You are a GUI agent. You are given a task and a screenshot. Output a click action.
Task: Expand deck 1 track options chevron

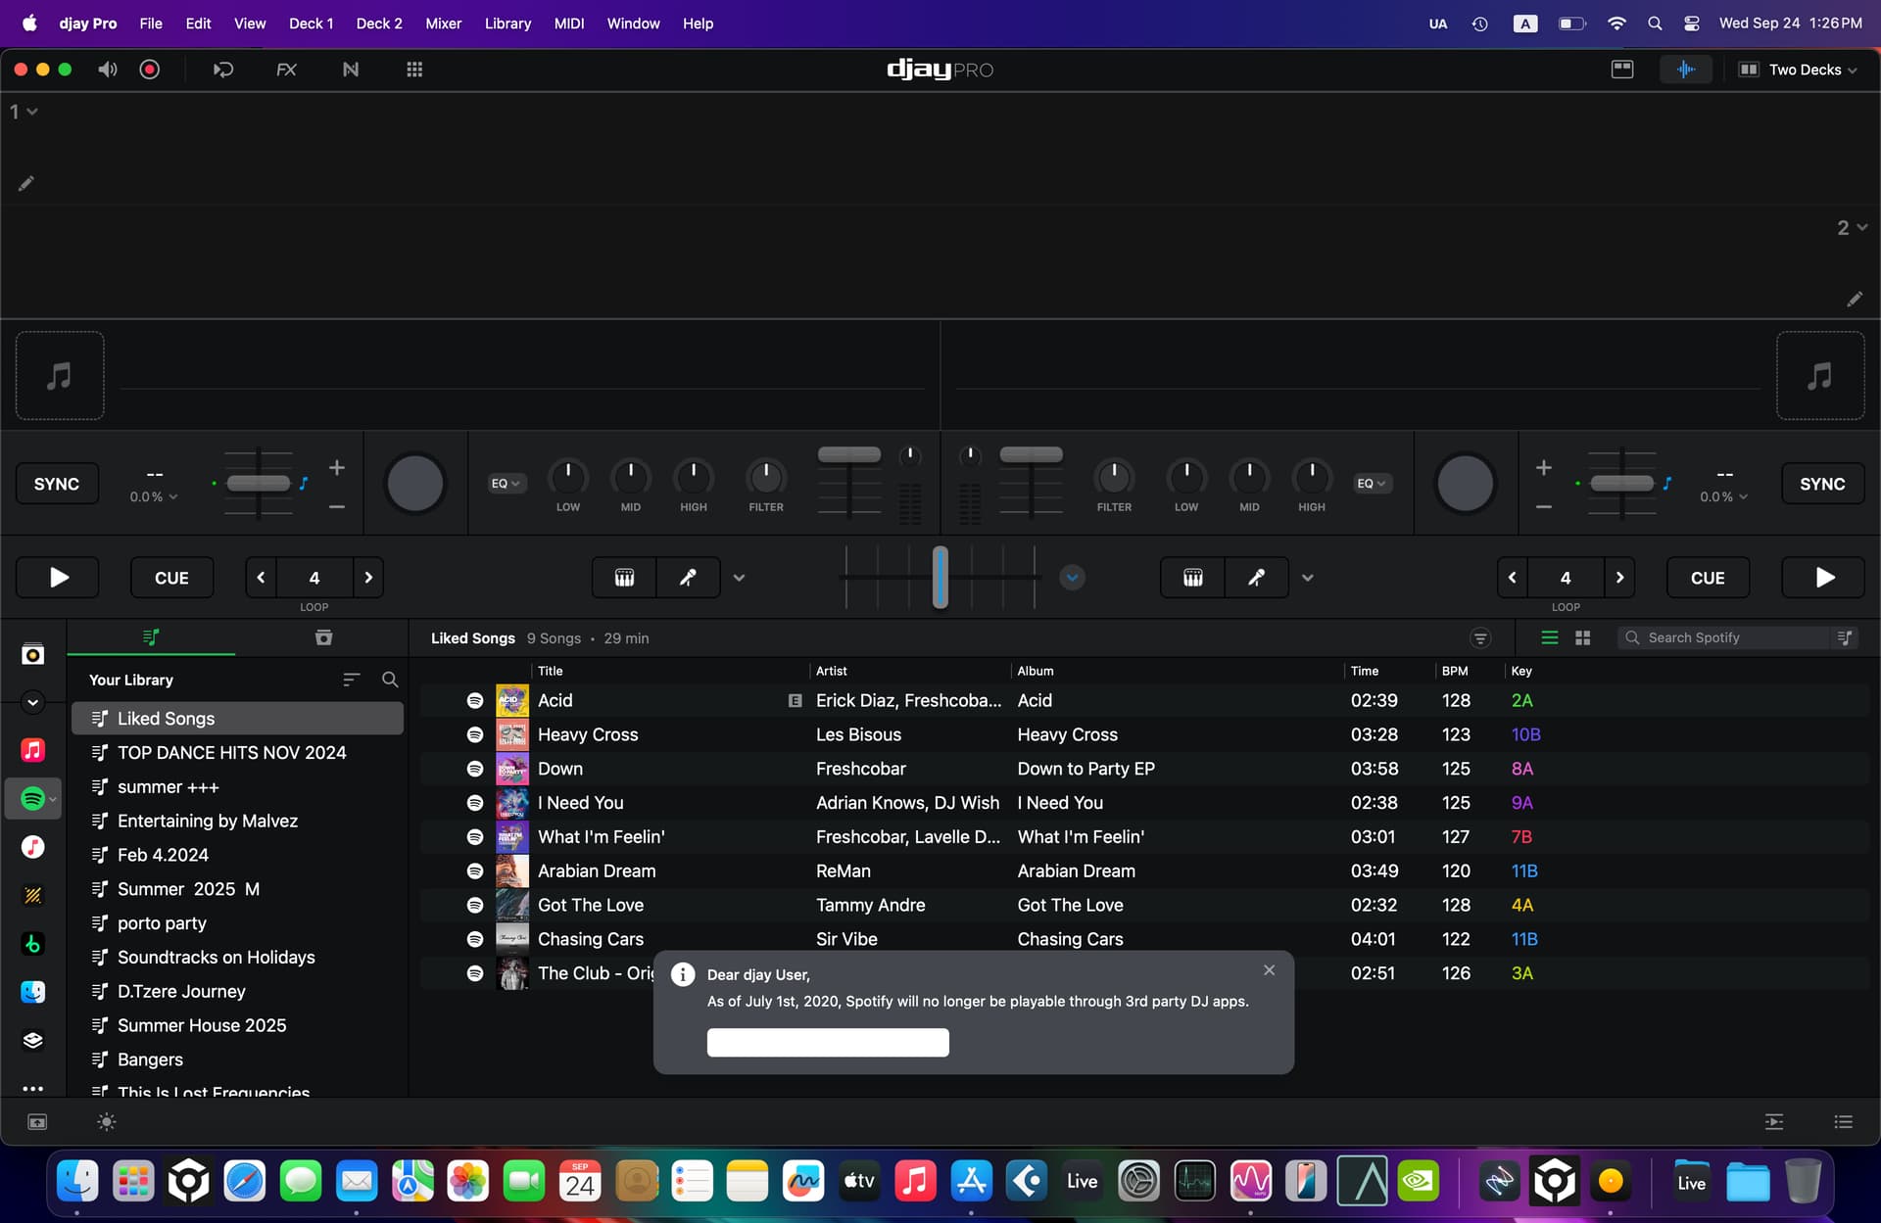(x=30, y=111)
